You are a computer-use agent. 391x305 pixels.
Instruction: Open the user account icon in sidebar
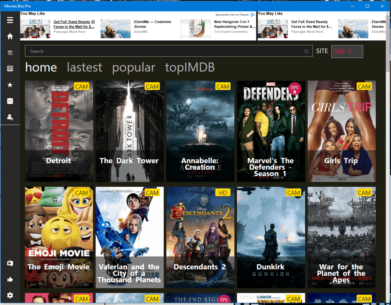point(10,117)
